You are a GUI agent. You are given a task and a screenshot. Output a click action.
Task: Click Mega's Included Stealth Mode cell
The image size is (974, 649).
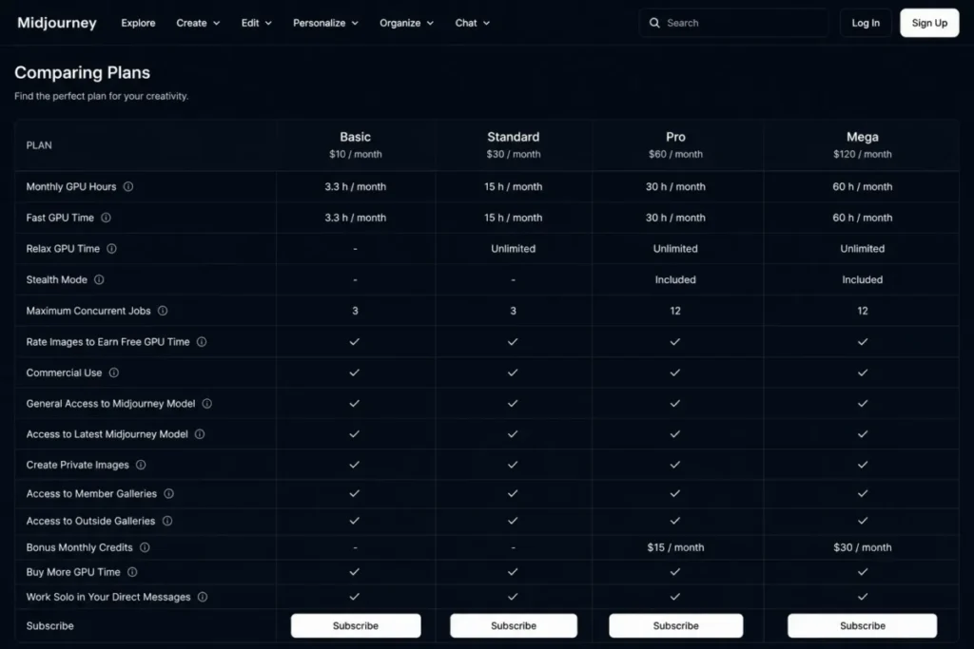point(862,279)
